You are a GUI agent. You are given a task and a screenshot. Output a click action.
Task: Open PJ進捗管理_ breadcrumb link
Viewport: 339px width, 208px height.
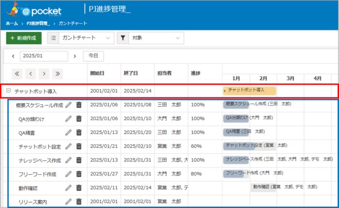38,23
